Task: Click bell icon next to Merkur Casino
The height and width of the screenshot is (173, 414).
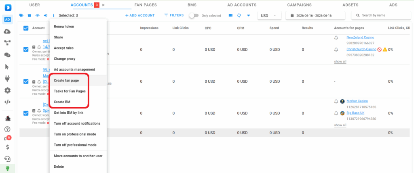Action: tap(336, 101)
